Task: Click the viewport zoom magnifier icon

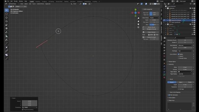Action: (138, 18)
